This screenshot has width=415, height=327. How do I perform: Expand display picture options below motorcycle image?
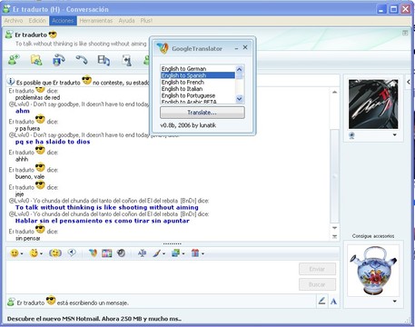395,134
